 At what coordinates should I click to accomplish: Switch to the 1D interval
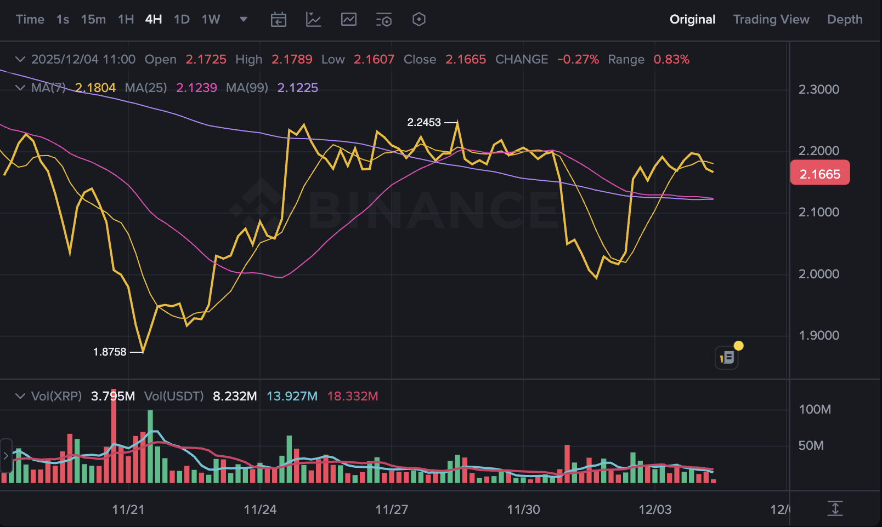pyautogui.click(x=182, y=20)
